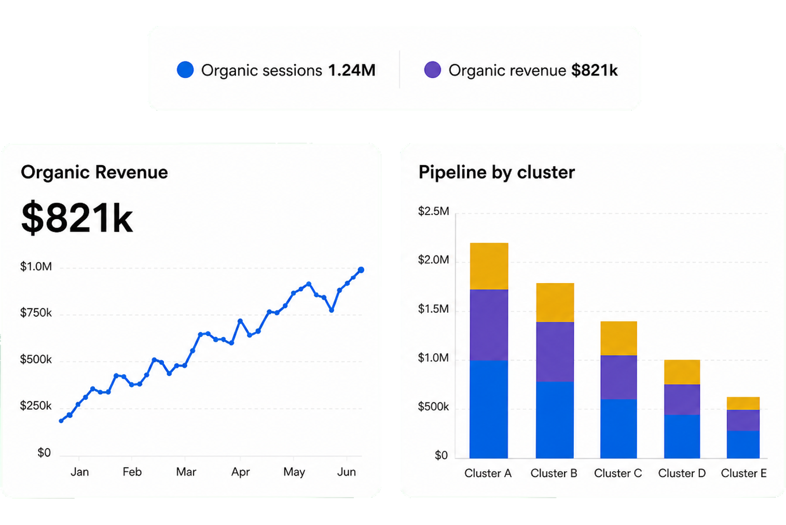Click the purple segment of Cluster A bar

(489, 325)
